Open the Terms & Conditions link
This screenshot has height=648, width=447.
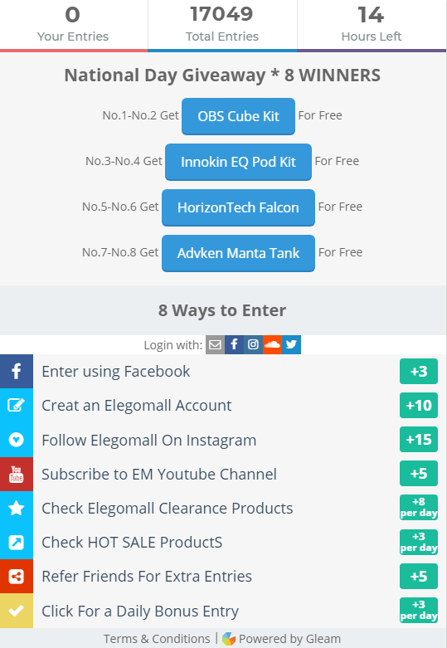point(157,639)
